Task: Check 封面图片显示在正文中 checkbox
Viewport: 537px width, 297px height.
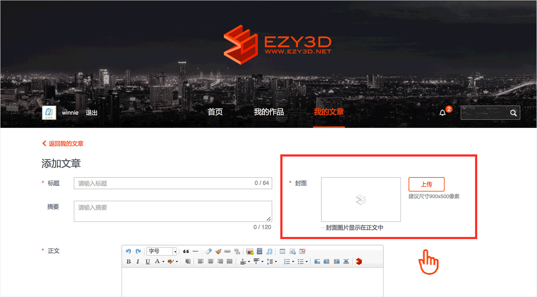Action: (x=323, y=228)
